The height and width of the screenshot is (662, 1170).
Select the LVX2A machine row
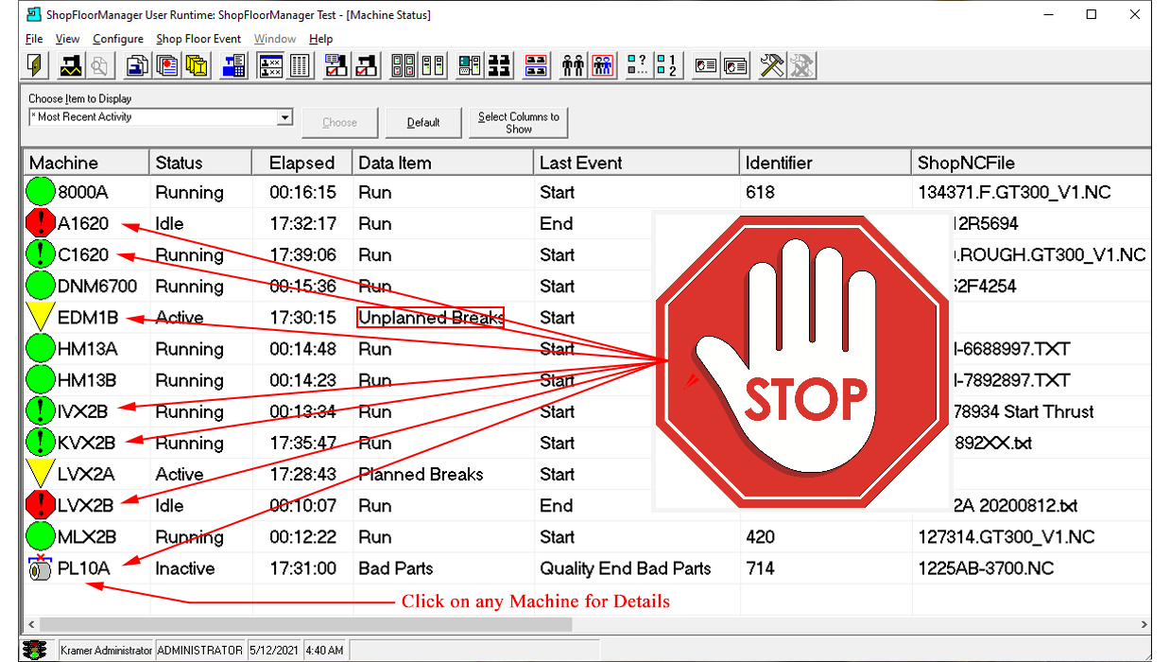pos(586,474)
